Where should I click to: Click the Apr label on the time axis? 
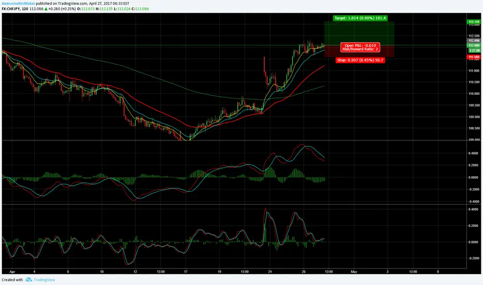(x=12, y=272)
